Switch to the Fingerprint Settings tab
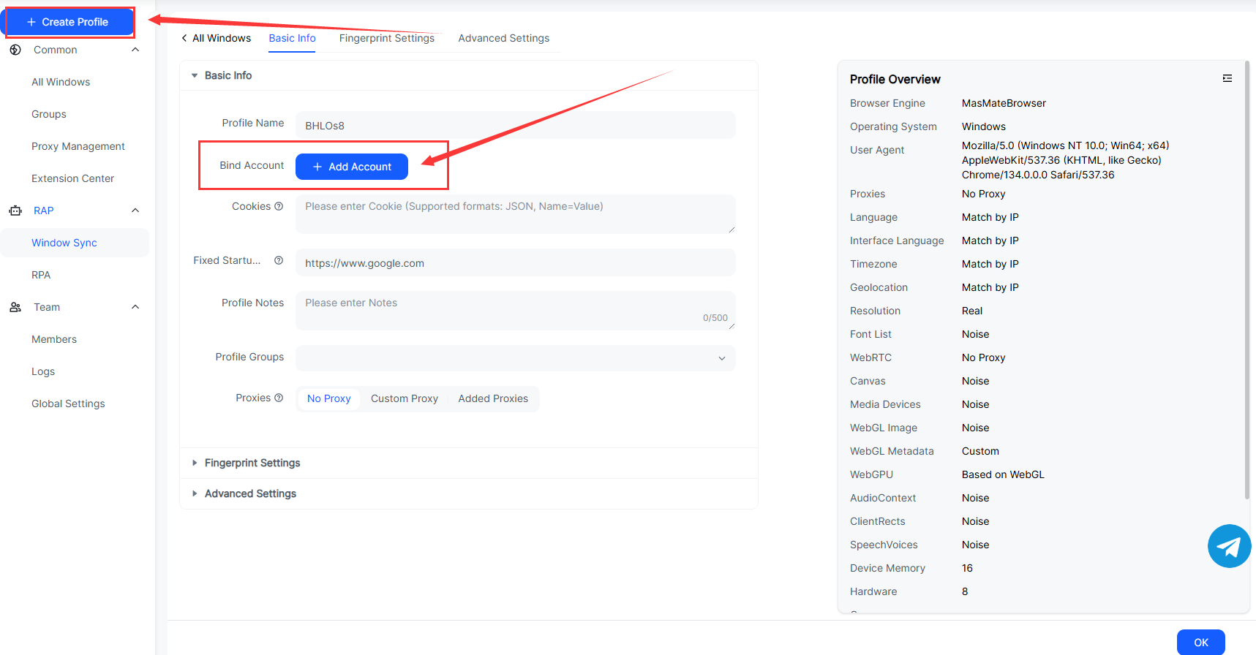Screen dimensions: 1256x655 pos(386,38)
